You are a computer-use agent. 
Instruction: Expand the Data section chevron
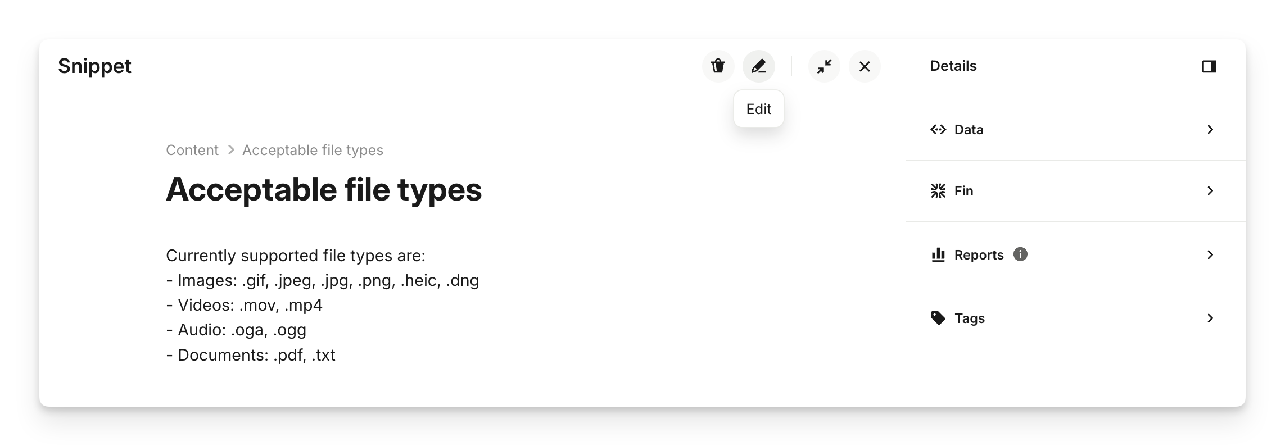click(1210, 130)
